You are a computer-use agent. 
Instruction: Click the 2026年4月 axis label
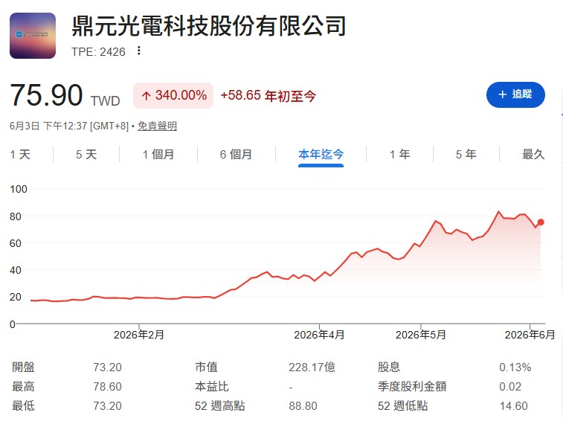click(x=319, y=335)
